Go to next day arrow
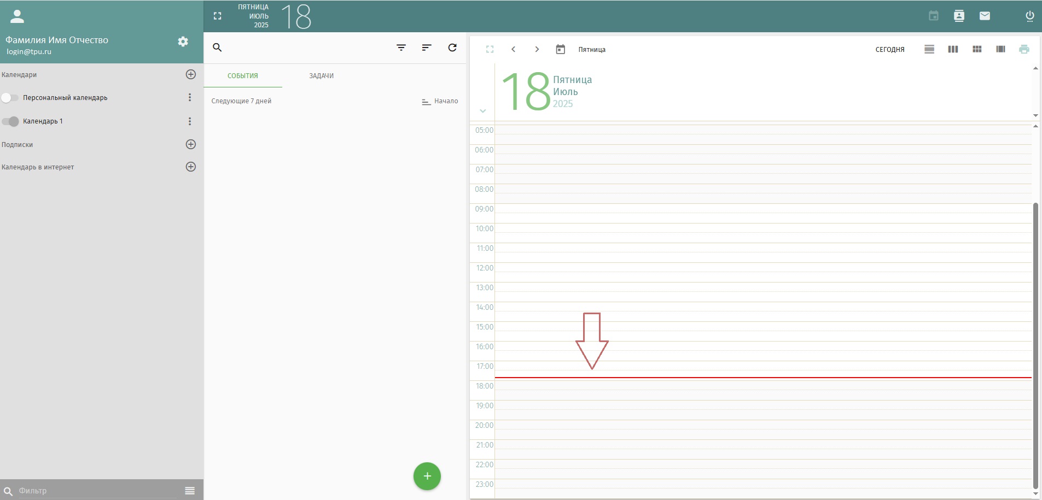This screenshot has width=1042, height=500. tap(537, 49)
